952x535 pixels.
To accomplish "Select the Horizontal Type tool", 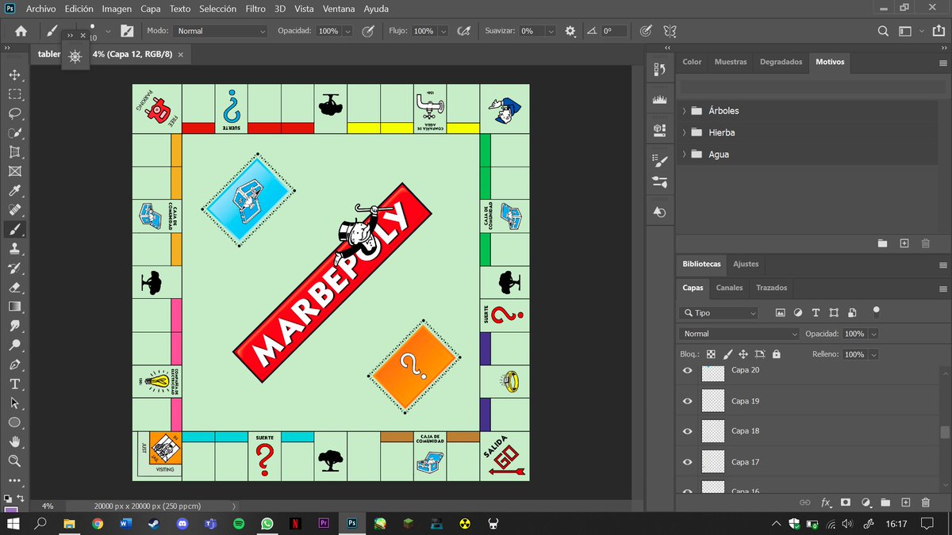I will pos(14,384).
